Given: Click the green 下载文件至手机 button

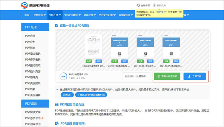Looking at the screenshot, I should coord(167,76).
